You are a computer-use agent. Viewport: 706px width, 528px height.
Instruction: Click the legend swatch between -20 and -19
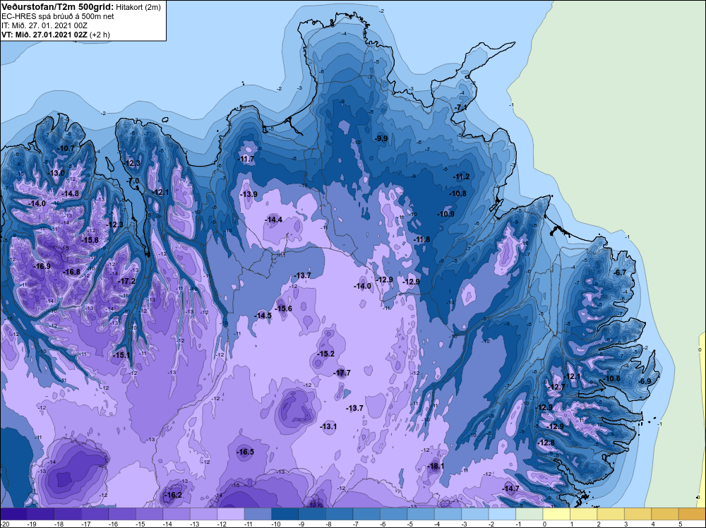[13, 514]
